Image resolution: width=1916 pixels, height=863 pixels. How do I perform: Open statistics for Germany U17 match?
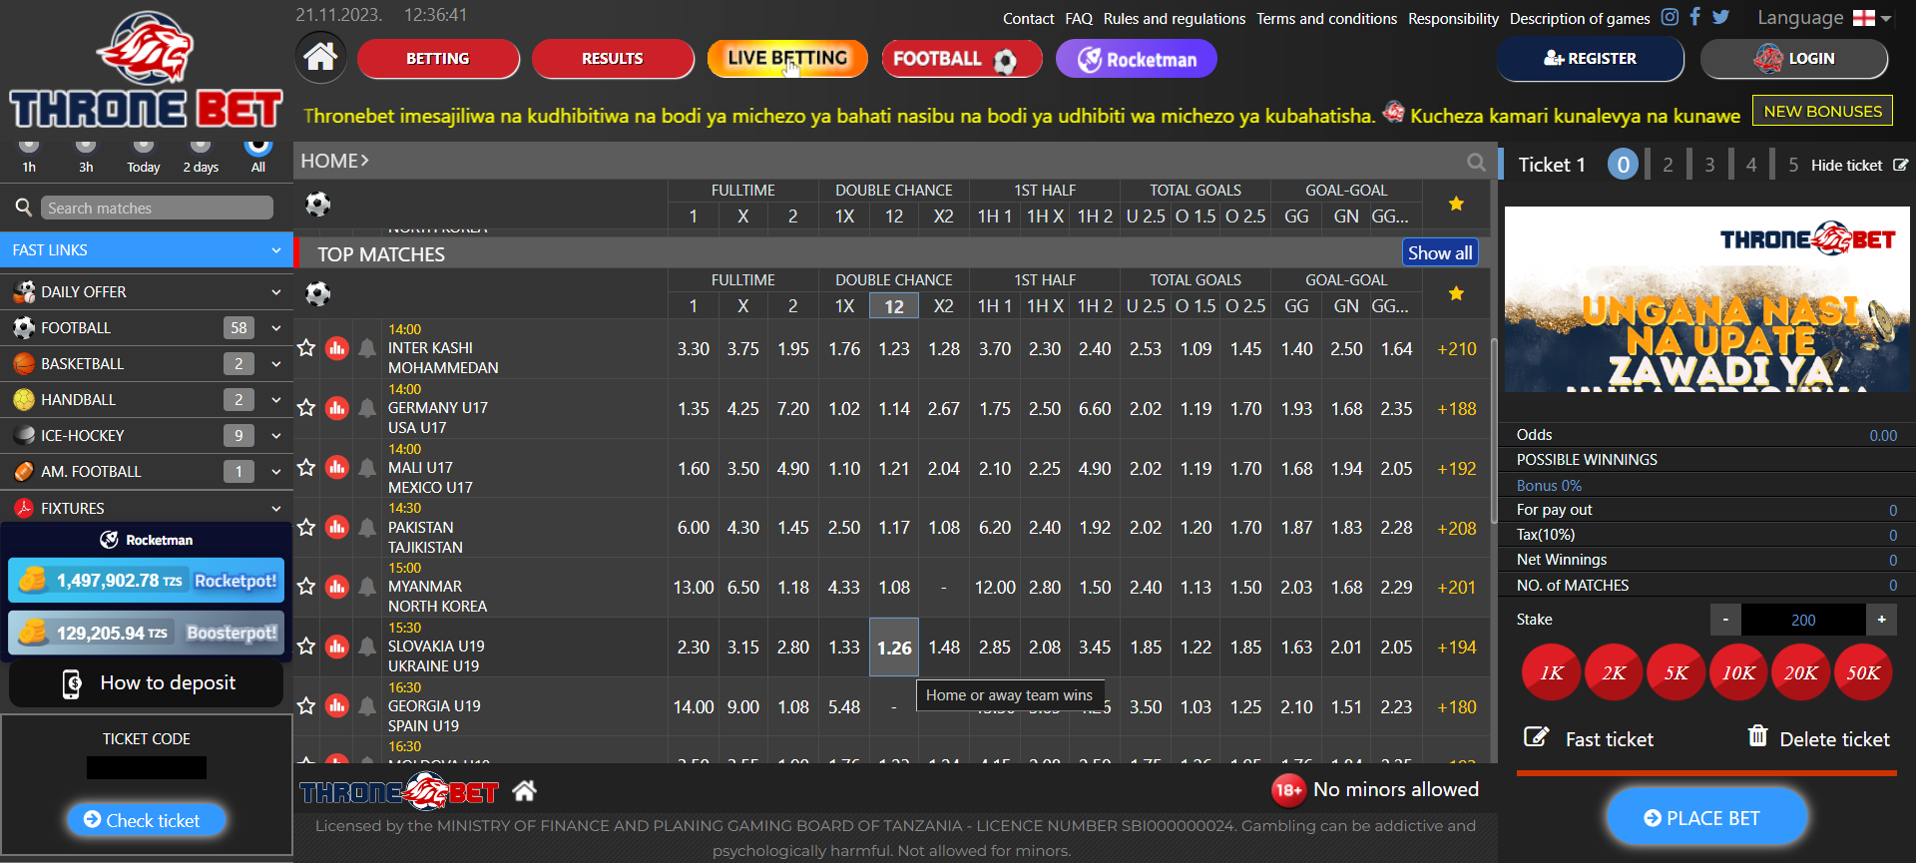click(337, 408)
